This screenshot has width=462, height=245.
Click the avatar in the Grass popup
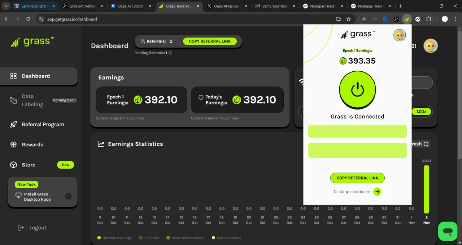pyautogui.click(x=400, y=35)
